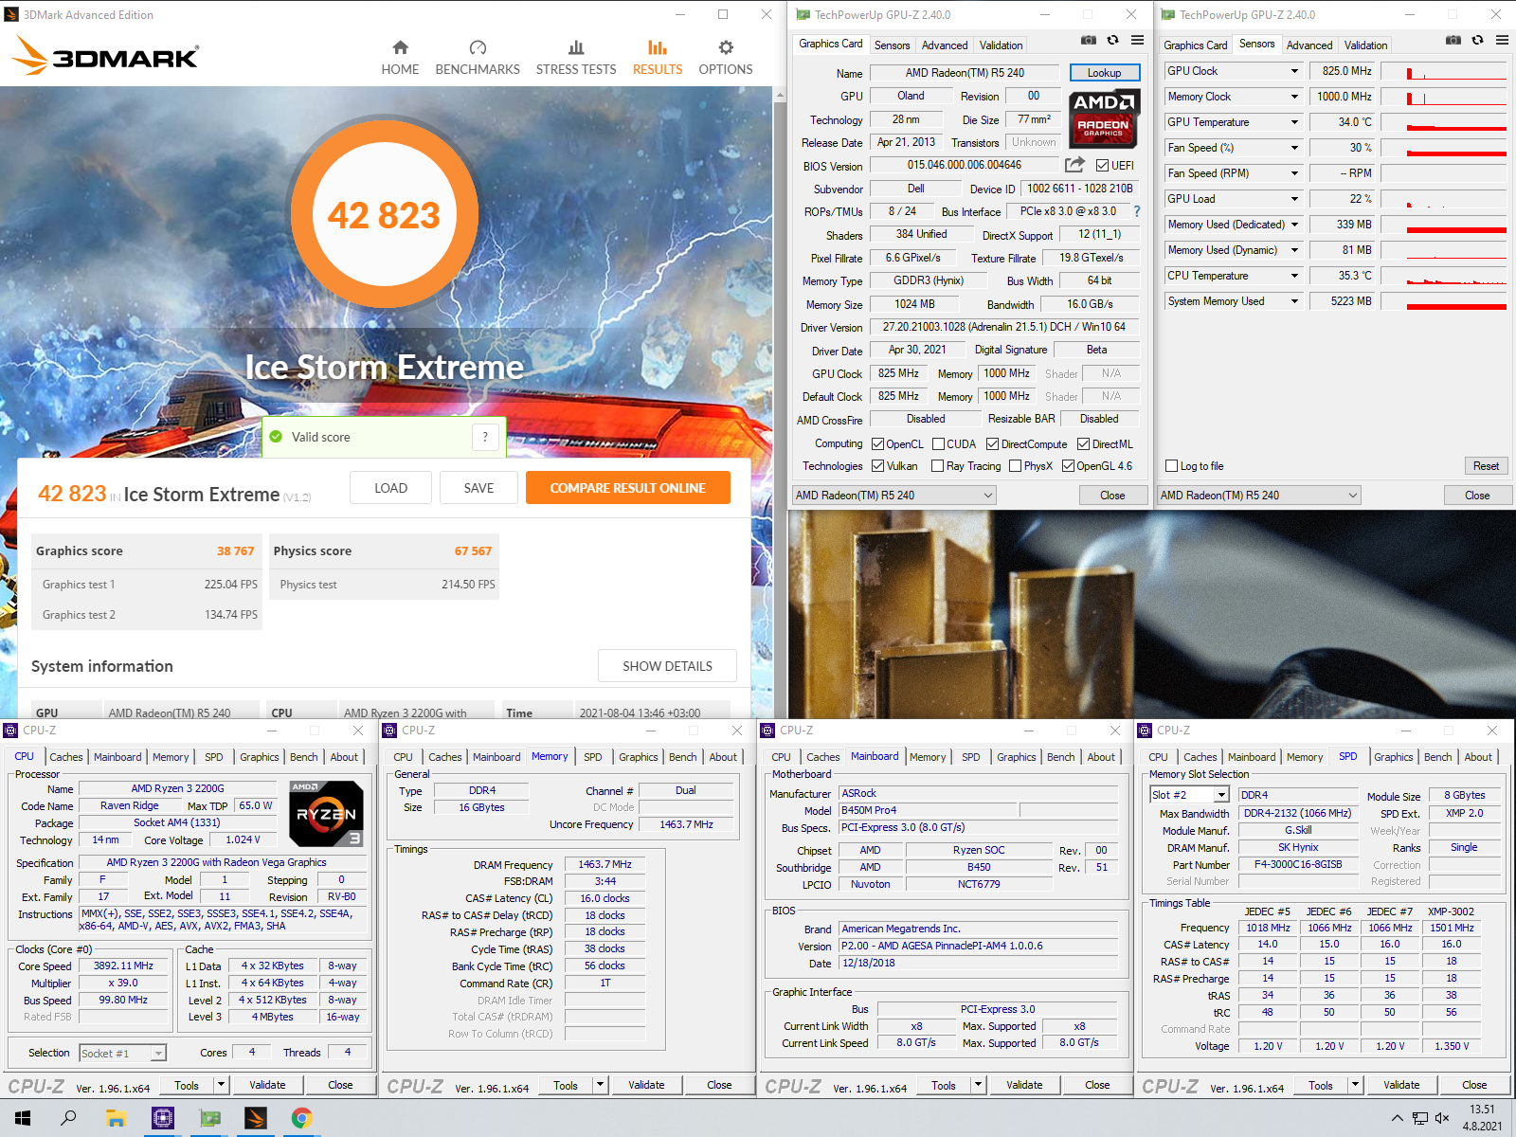Open the Slot #2 dropdown in CPU-Z SPD
Viewport: 1516px width, 1137px height.
click(1221, 795)
